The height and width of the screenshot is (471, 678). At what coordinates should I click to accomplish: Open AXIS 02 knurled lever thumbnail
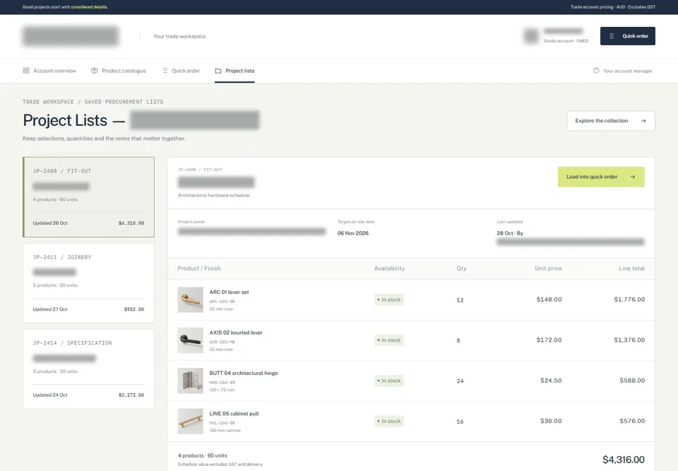click(x=190, y=340)
